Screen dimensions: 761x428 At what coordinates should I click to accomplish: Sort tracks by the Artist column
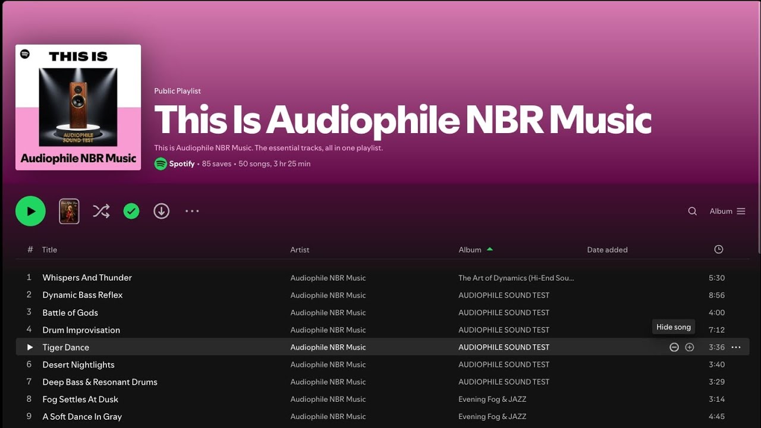click(300, 250)
